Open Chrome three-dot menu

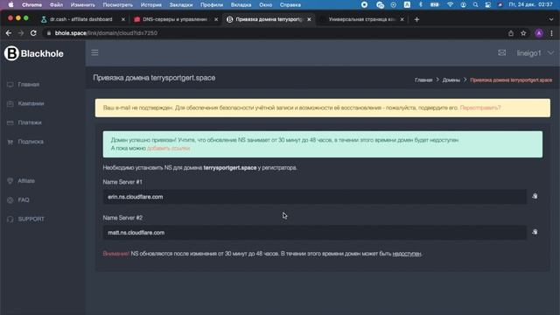(x=551, y=33)
